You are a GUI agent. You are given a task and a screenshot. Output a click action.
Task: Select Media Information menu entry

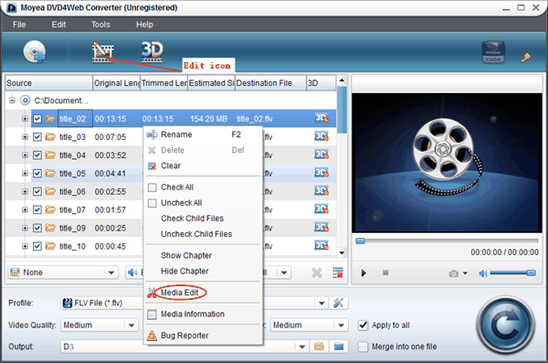193,314
